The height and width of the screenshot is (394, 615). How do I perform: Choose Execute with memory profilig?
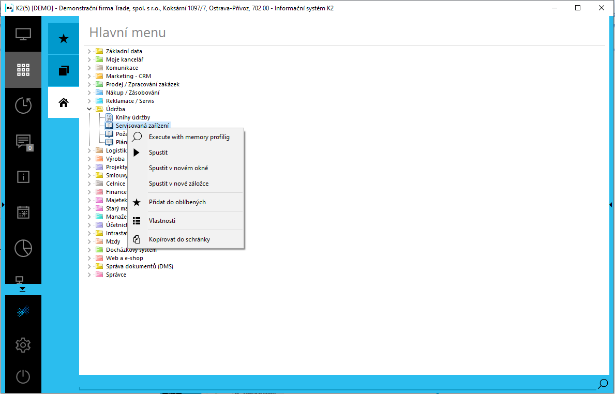click(186, 137)
